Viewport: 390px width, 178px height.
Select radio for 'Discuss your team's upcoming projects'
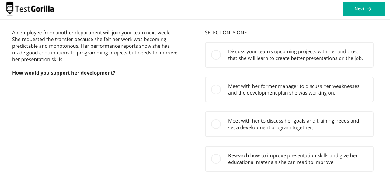point(216,55)
